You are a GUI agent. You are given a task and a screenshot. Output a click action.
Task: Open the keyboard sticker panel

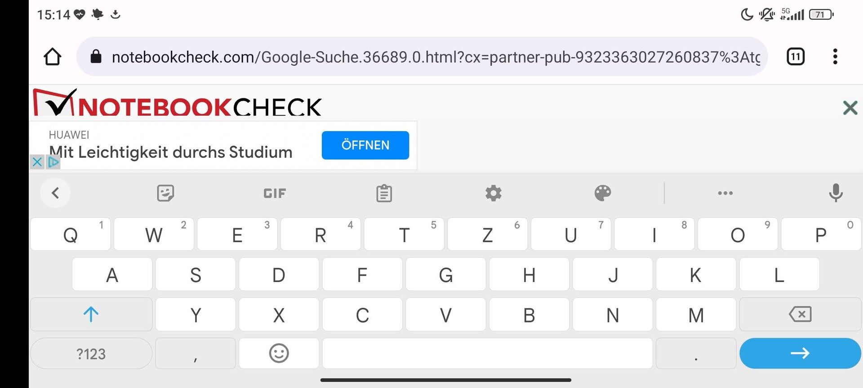(x=165, y=193)
